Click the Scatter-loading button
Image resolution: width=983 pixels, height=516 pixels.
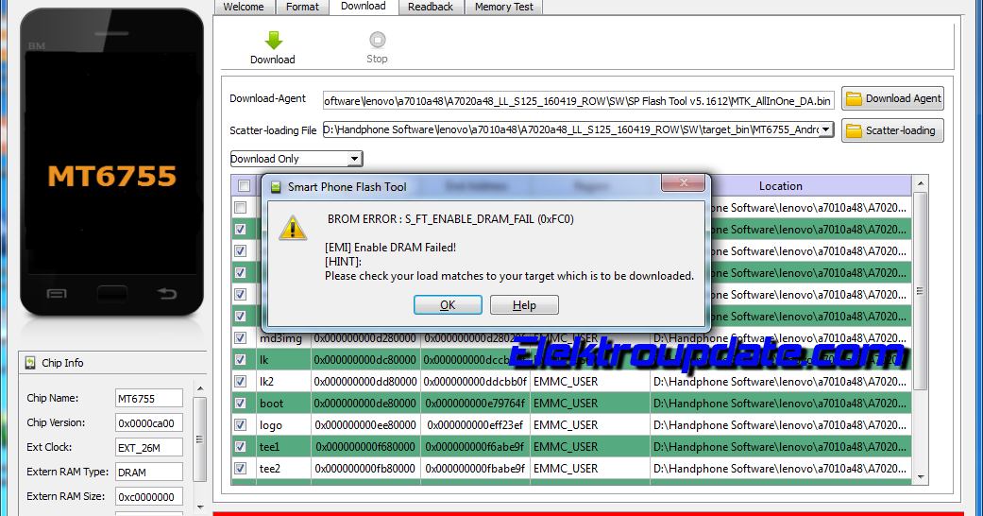coord(892,130)
